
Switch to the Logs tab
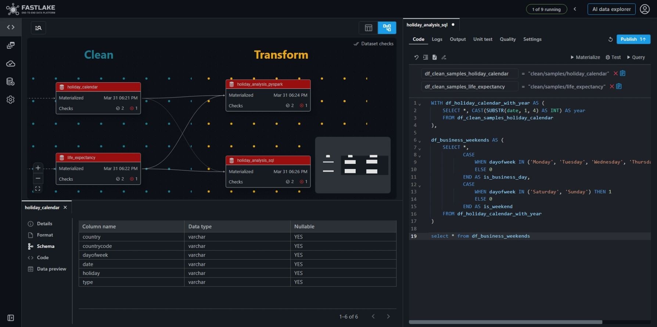(437, 39)
